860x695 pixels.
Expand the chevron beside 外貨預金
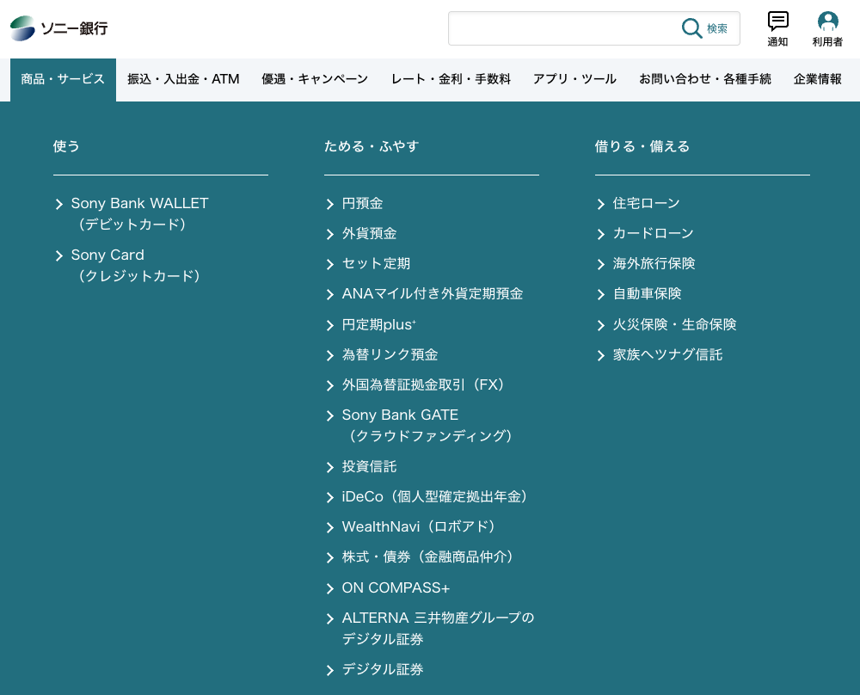pyautogui.click(x=330, y=233)
